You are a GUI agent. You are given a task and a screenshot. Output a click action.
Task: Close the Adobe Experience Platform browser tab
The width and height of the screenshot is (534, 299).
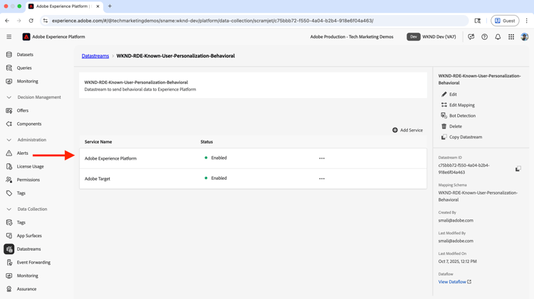98,6
